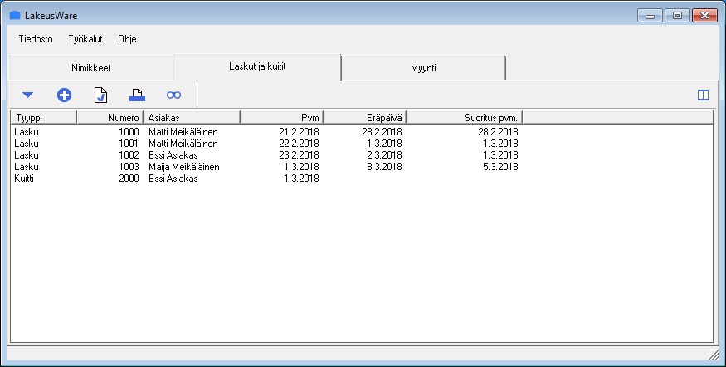Click the print icon in toolbar

coord(137,95)
